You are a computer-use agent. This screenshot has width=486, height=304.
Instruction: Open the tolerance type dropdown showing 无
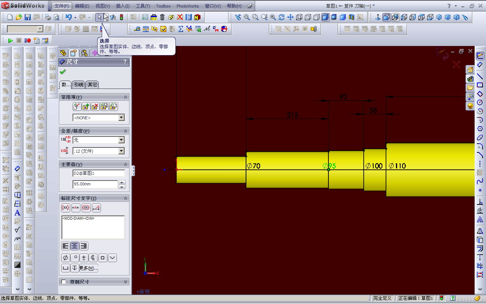coord(121,140)
